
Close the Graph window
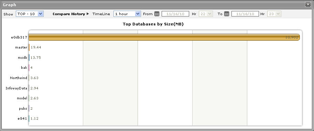pyautogui.click(x=308, y=4)
